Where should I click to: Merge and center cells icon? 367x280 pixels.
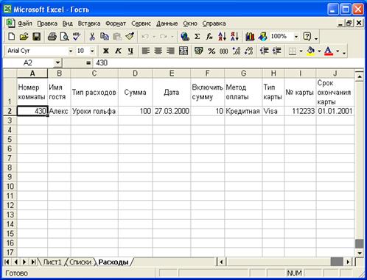[x=183, y=51]
